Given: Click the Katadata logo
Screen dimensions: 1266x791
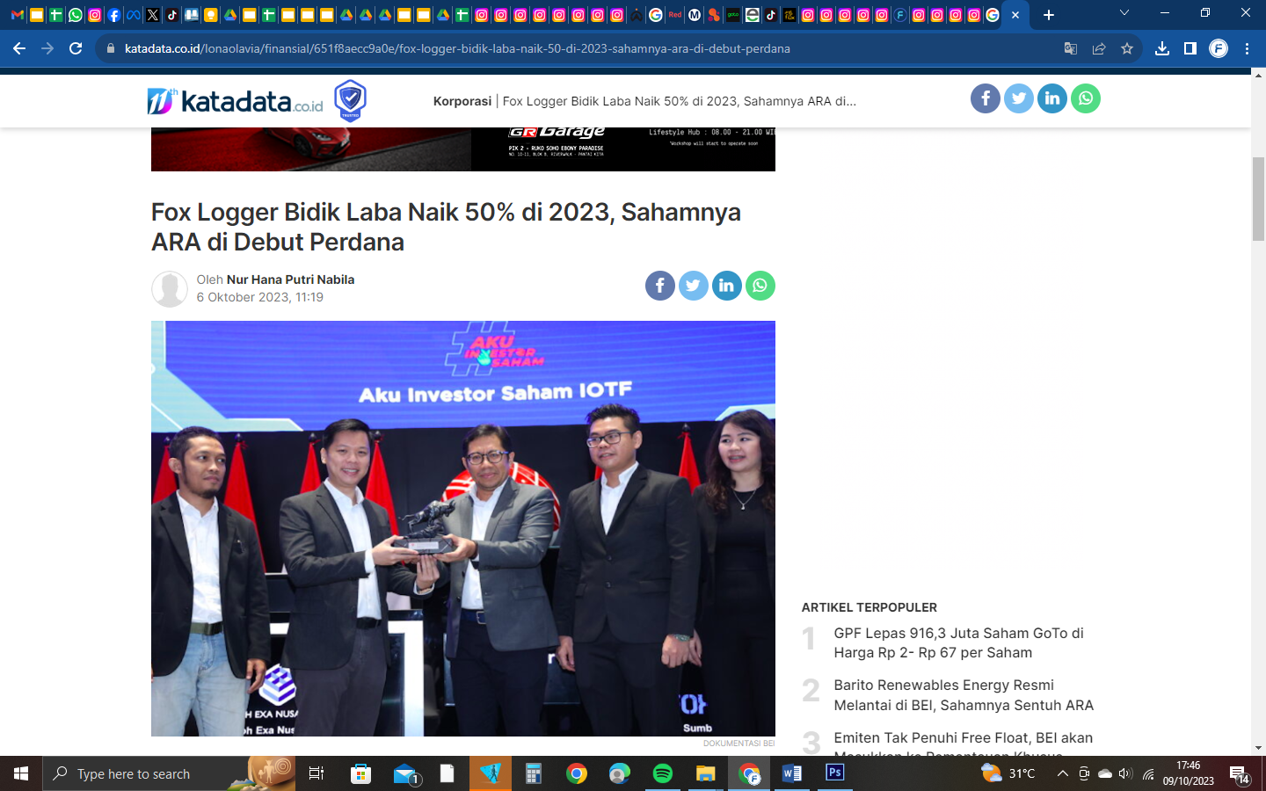Looking at the screenshot, I should tap(236, 101).
